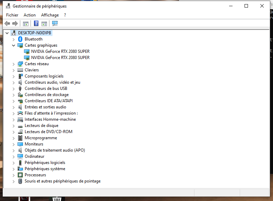273x201 pixels.
Task: Open the Affichage menu
Action: [x=50, y=15]
